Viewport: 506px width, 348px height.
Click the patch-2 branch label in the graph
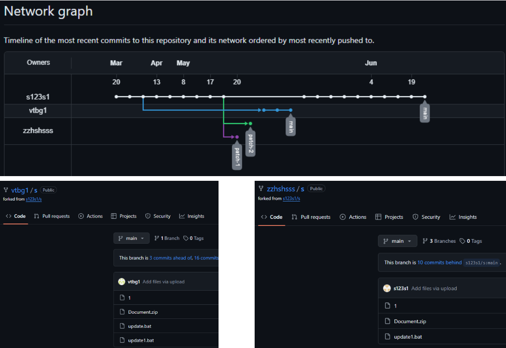(x=250, y=143)
